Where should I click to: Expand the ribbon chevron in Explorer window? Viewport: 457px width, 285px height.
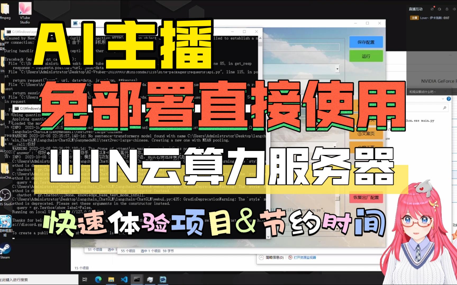[x=443, y=99]
